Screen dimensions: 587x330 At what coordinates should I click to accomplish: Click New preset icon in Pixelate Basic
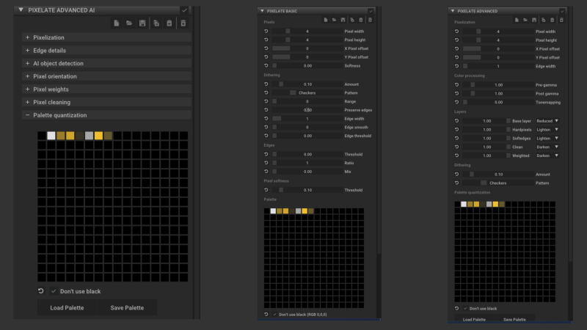click(x=326, y=20)
